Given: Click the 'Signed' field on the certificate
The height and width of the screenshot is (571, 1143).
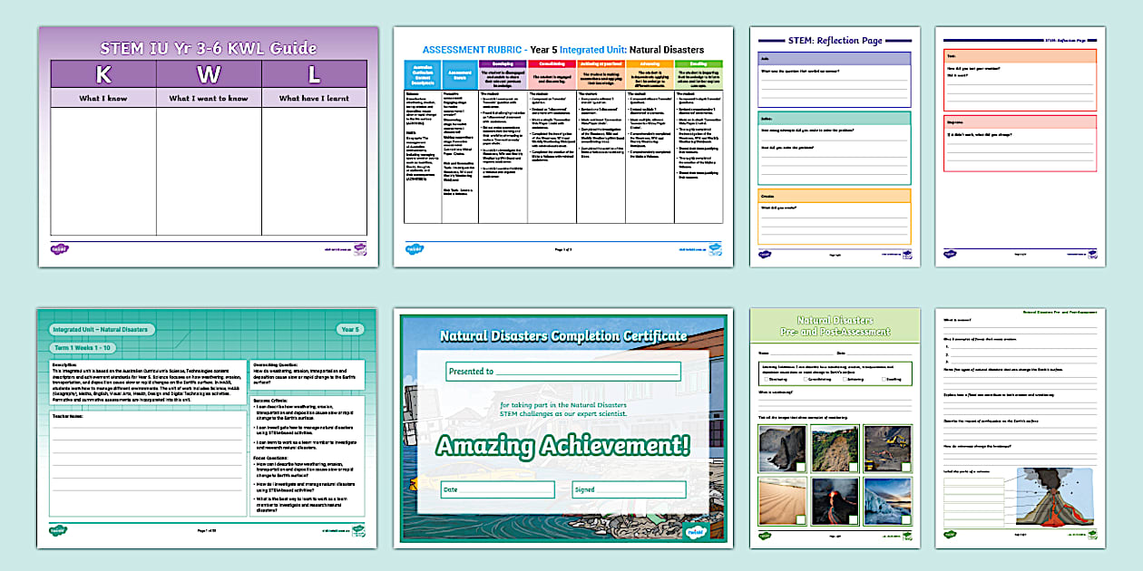Looking at the screenshot, I should coord(628,489).
